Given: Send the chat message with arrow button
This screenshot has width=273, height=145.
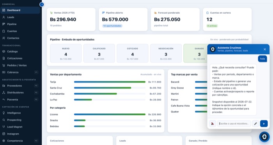Looking at the screenshot, I should (264, 124).
